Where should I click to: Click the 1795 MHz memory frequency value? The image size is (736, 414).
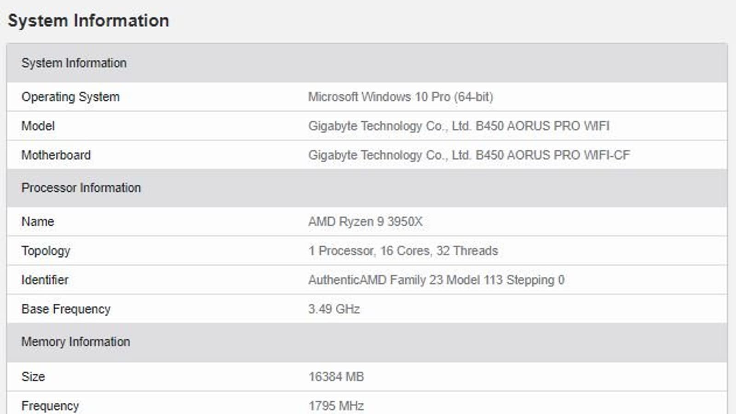pyautogui.click(x=336, y=406)
